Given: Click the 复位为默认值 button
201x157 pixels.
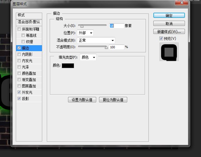Looking at the screenshot, I should click(x=113, y=99).
